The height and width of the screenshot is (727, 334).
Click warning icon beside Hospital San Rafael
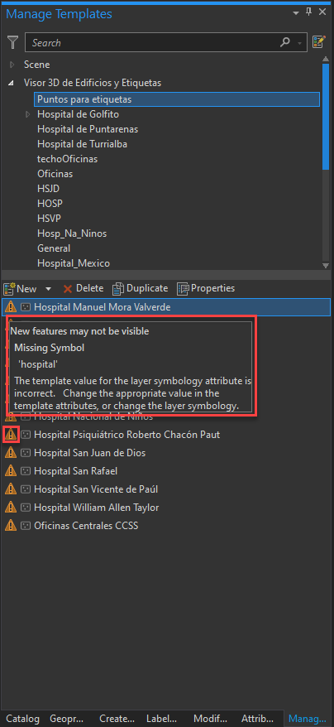coord(11,471)
